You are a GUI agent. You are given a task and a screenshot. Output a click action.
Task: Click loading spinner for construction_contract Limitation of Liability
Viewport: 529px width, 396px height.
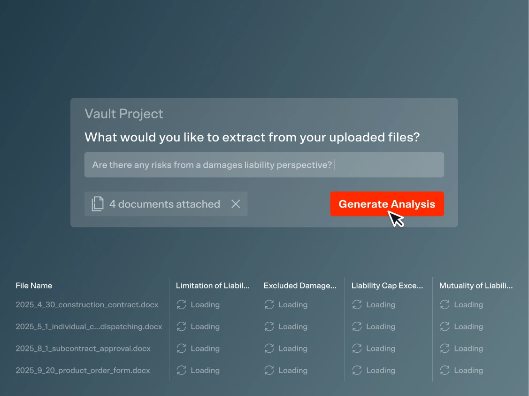click(182, 304)
